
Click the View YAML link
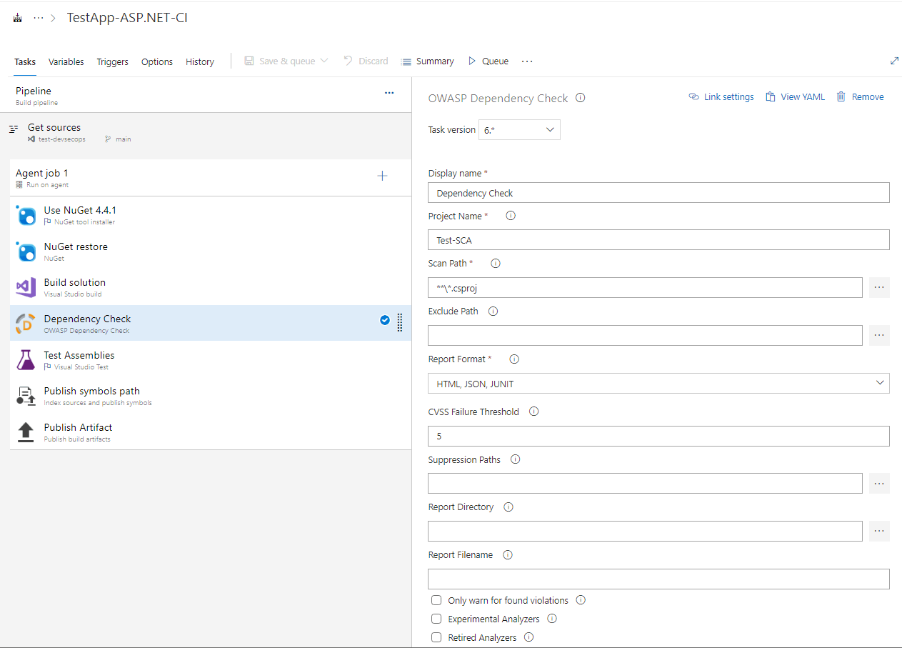(x=795, y=97)
